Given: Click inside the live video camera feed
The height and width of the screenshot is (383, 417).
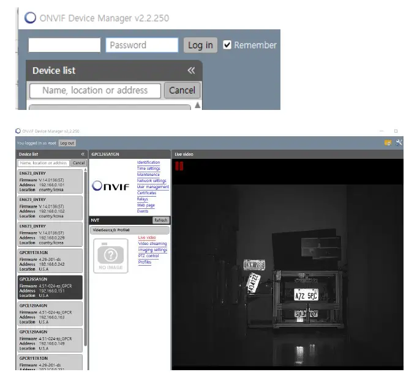Looking at the screenshot, I should click(x=287, y=276).
